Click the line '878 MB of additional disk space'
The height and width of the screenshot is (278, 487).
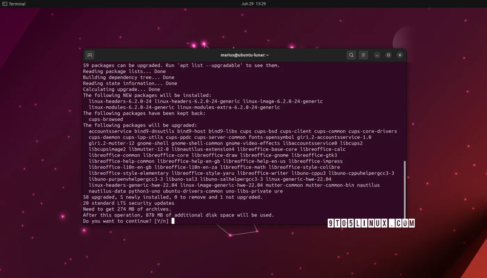pos(178,215)
